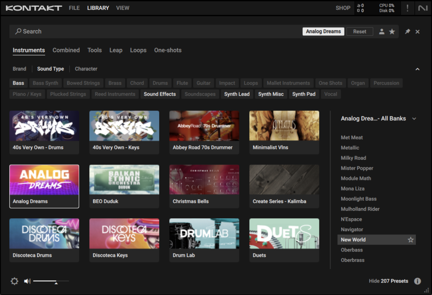Image resolution: width=432 pixels, height=295 pixels.
Task: Select the Character filter category
Action: click(x=86, y=69)
